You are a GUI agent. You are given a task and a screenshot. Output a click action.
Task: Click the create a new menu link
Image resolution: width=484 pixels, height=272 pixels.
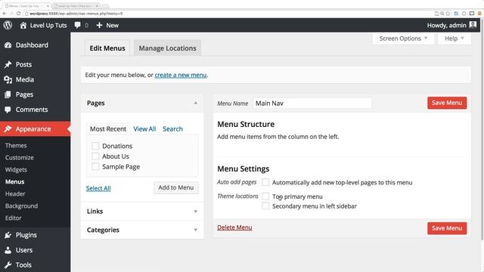181,75
